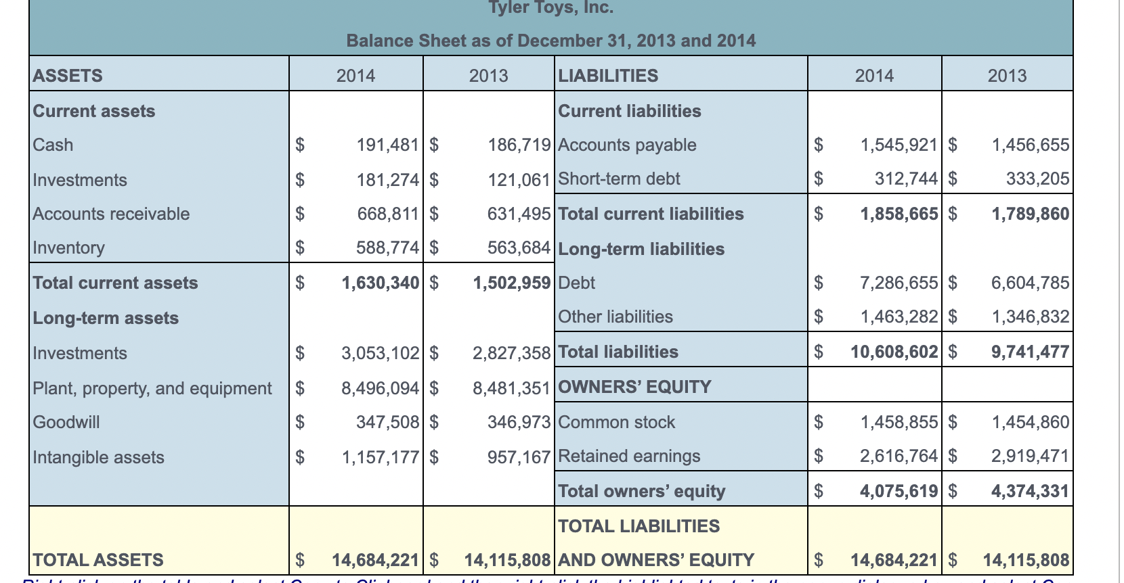Click the Plant, property, and equipment label
Image resolution: width=1124 pixels, height=583 pixels.
pyautogui.click(x=152, y=389)
